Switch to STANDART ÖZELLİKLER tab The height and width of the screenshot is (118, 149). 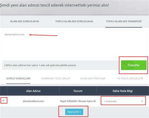click(56, 78)
